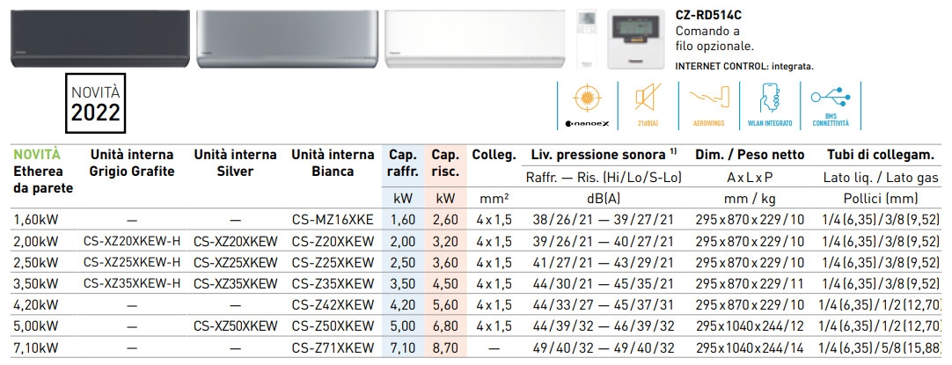Click the 'Colleg.' column header

(x=494, y=156)
